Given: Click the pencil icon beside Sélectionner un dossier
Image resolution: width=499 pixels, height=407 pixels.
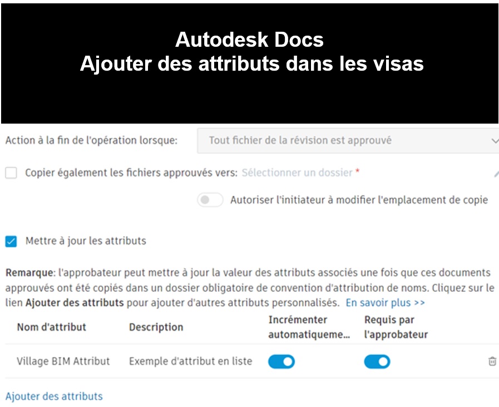Looking at the screenshot, I should [x=496, y=174].
